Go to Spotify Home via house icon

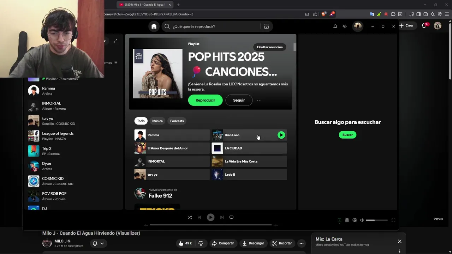[154, 26]
